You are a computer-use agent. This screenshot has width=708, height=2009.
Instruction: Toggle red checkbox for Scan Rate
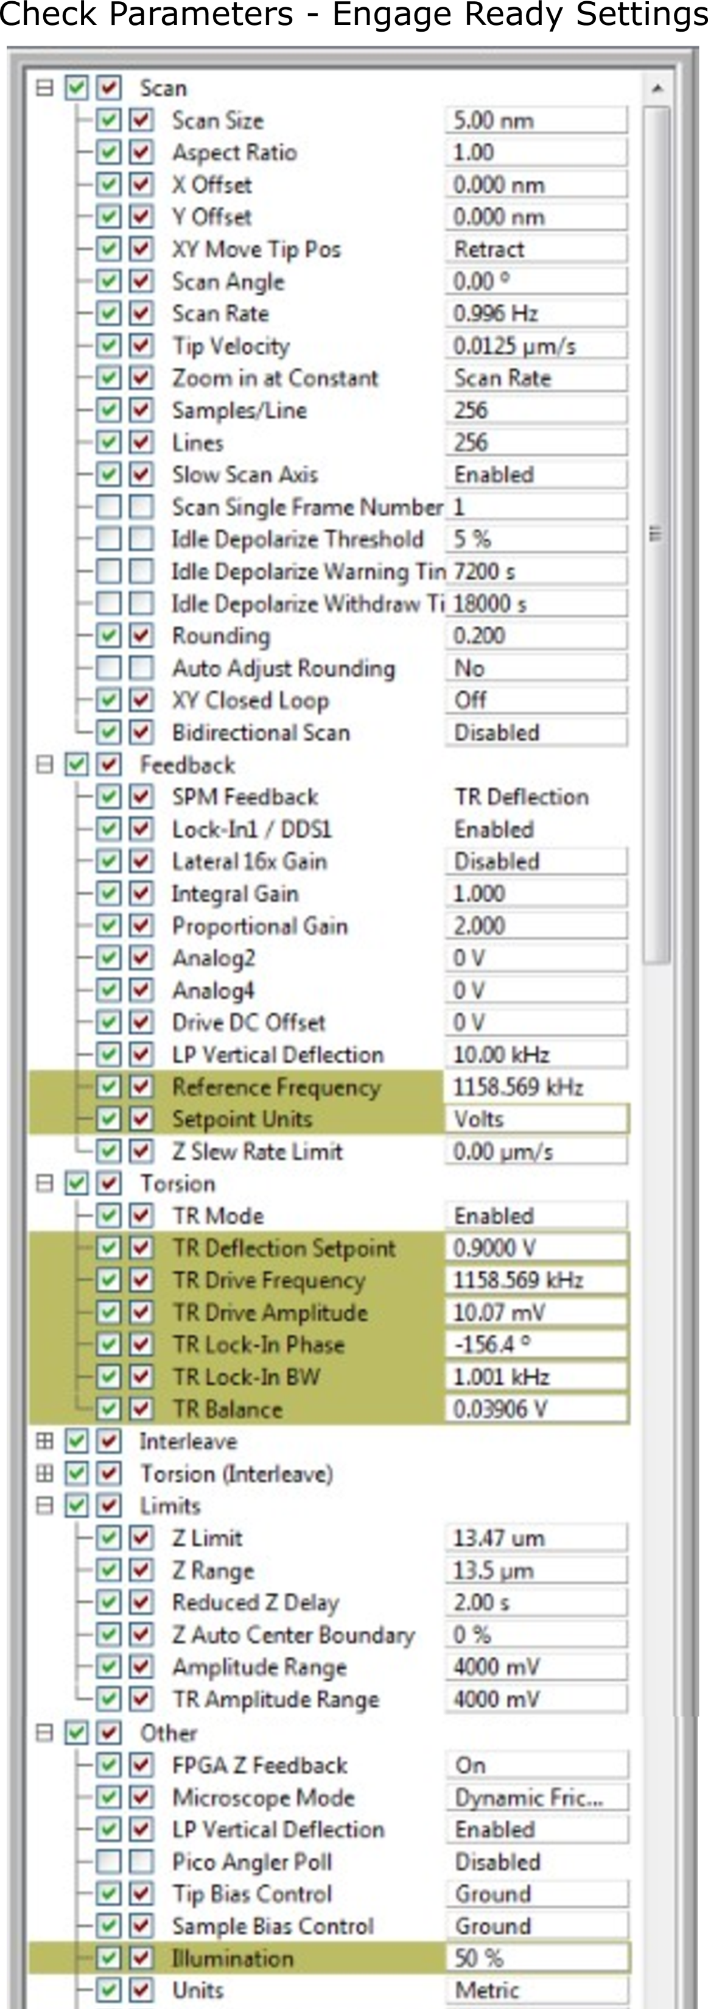pyautogui.click(x=140, y=314)
